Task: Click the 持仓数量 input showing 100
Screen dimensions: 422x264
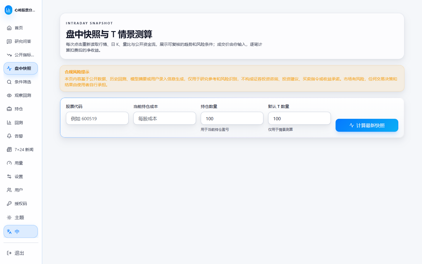Action: 232,118
